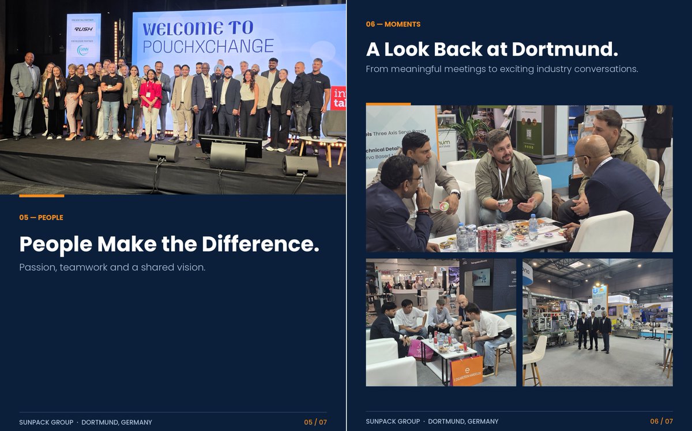Click the heading 'A Look Back at Dortmund.'
Viewport: 692px width, 431px height.
pos(492,49)
